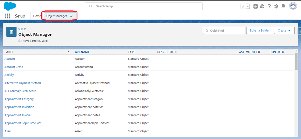This screenshot has width=301, height=139.
Task: Select the ApiAnomalyEventStore API name text
Action: point(89,91)
